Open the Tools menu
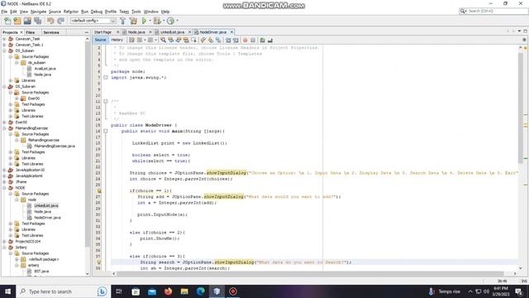Screen dimensions: 529x298 (x=136, y=12)
